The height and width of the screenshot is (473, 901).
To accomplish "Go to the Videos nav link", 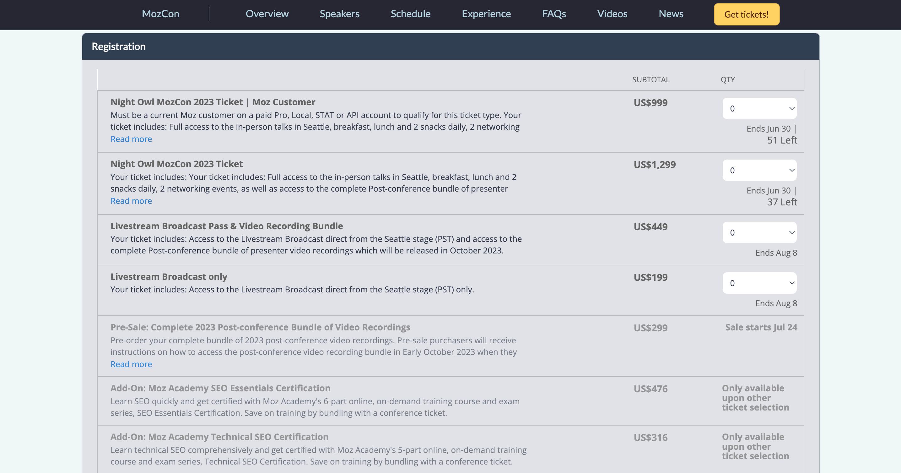I will pos(612,14).
